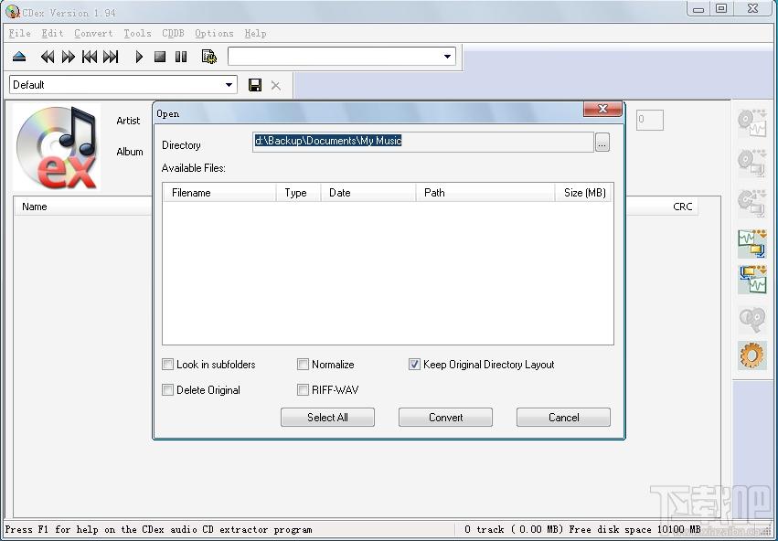This screenshot has width=778, height=541.
Task: Open the Tools menu
Action: pos(137,33)
